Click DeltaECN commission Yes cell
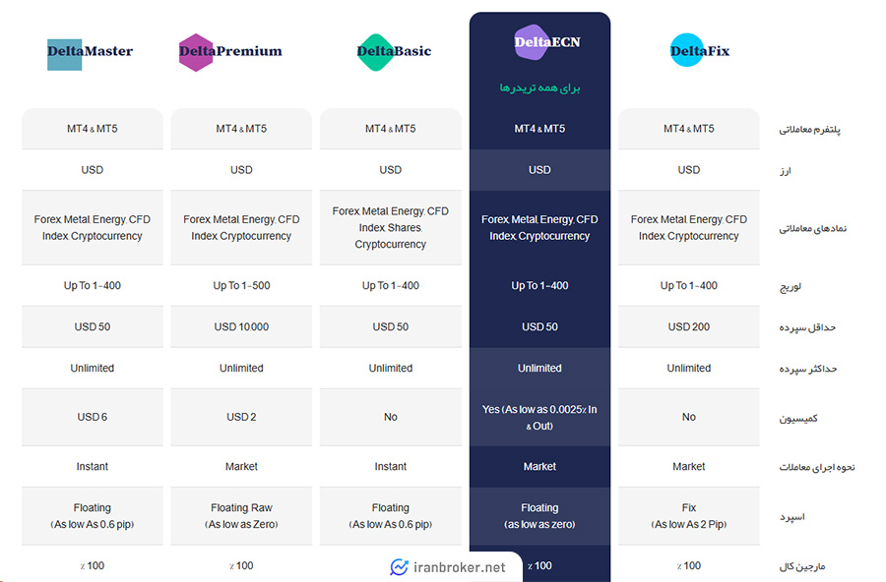 click(x=539, y=417)
